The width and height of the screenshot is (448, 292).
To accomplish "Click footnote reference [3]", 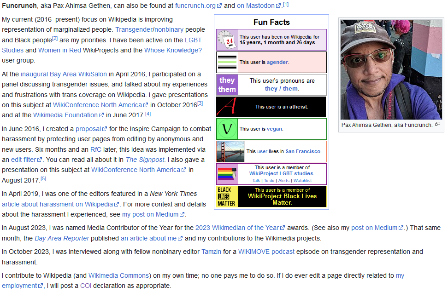I will (x=200, y=103).
